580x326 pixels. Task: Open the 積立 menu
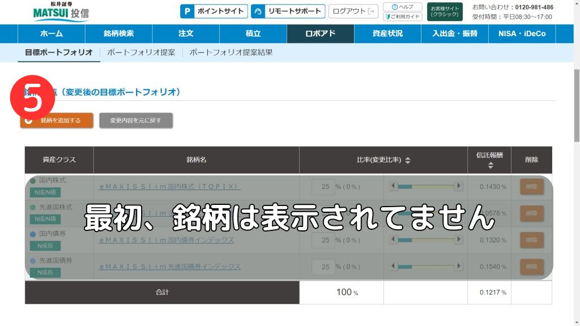[x=253, y=33]
